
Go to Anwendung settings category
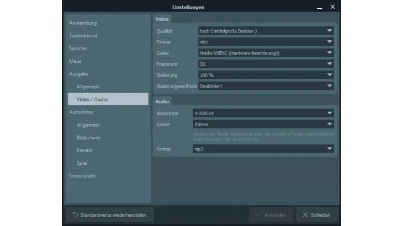(x=83, y=23)
